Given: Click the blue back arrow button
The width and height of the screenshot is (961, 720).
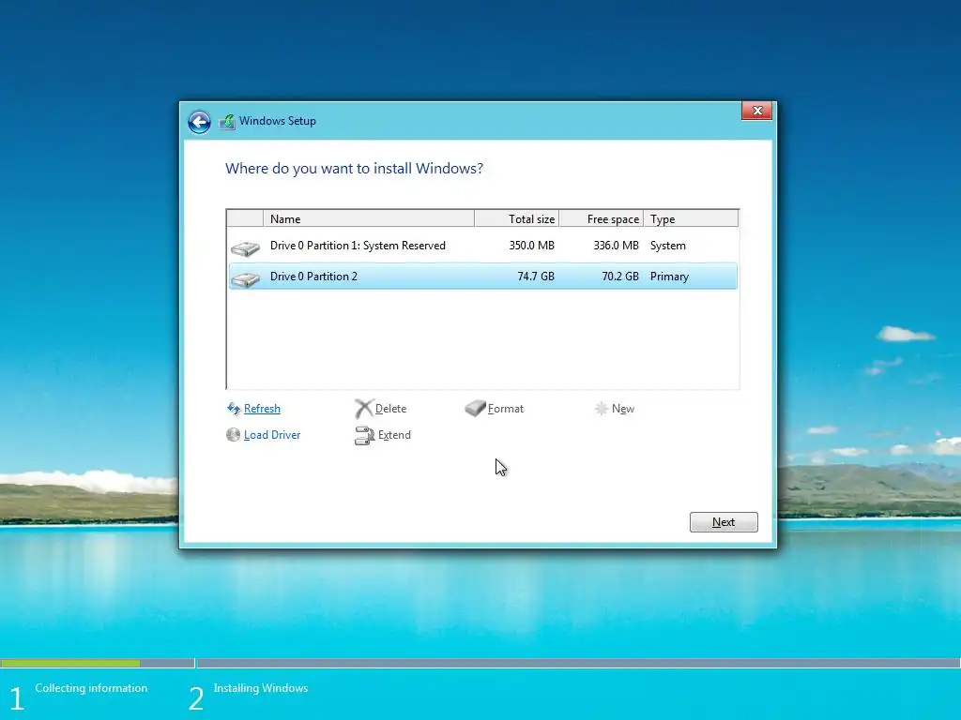Looking at the screenshot, I should [x=199, y=122].
